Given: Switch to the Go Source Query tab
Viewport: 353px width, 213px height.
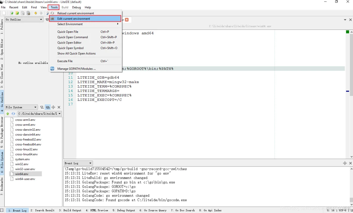Looking at the screenshot, I should pyautogui.click(x=153, y=210).
